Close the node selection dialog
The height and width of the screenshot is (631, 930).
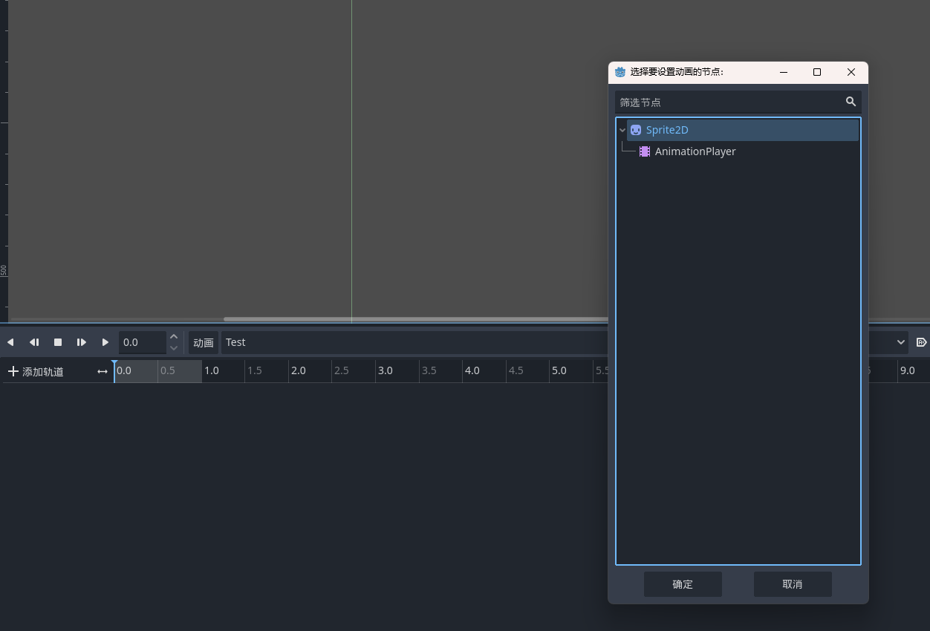click(x=851, y=72)
